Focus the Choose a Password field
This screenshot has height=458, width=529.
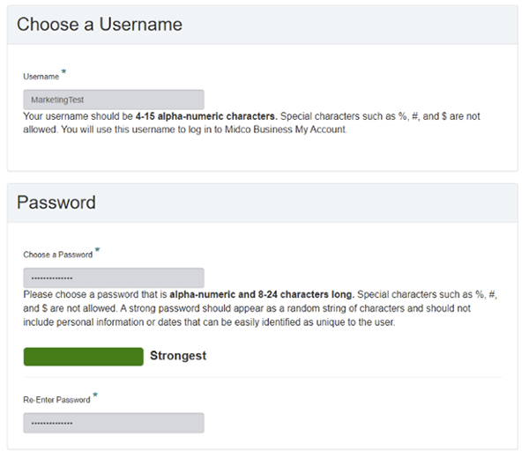click(114, 277)
